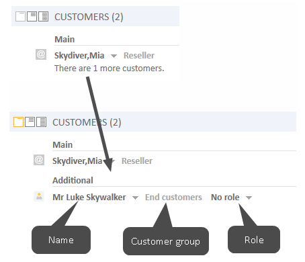The image size is (305, 262).
Task: Open dropdown arrow next to Mr Luke Skywalker
Action: click(x=135, y=198)
